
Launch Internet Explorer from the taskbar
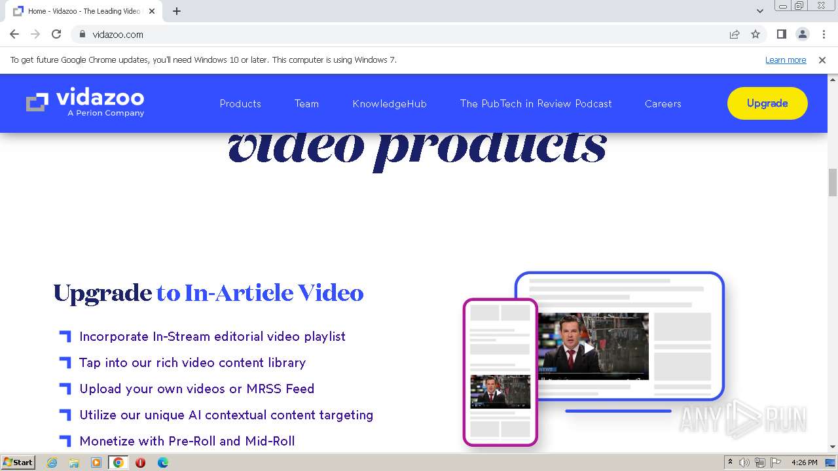click(52, 462)
